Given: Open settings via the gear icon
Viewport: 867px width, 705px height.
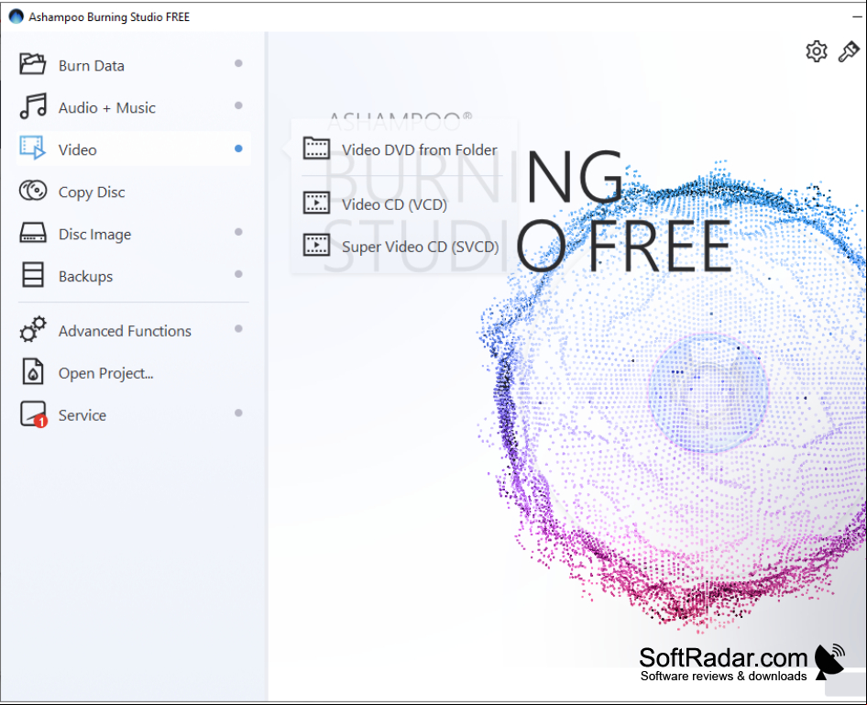Looking at the screenshot, I should click(816, 51).
